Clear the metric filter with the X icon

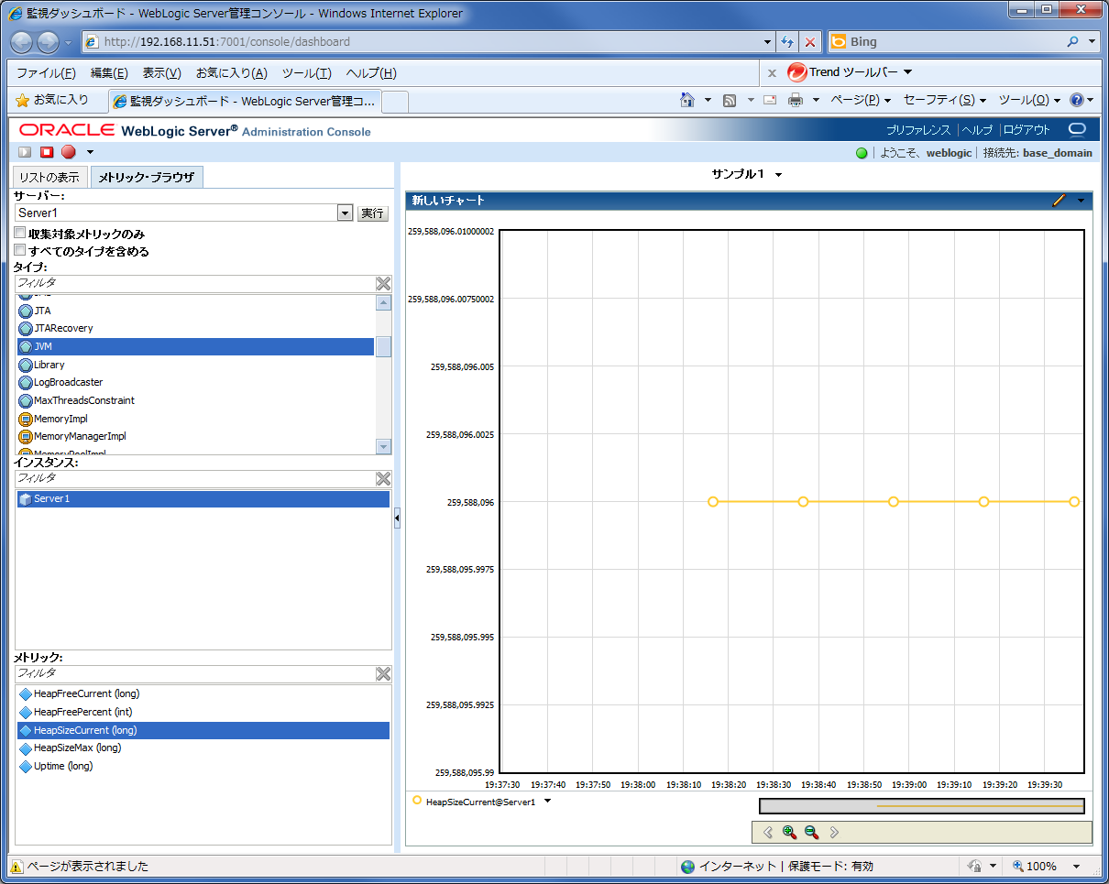383,673
